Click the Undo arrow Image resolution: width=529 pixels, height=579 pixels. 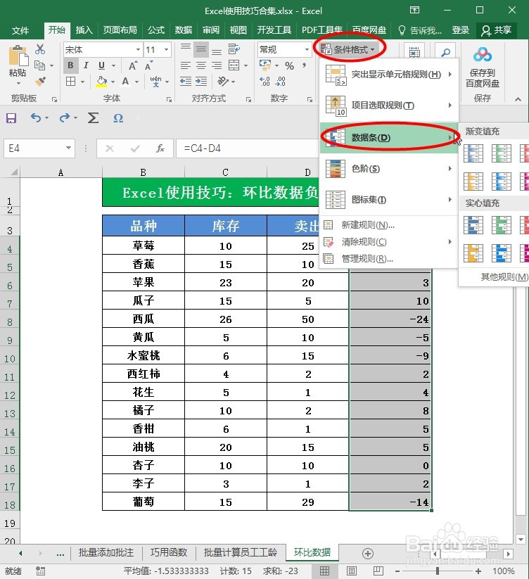(x=36, y=117)
